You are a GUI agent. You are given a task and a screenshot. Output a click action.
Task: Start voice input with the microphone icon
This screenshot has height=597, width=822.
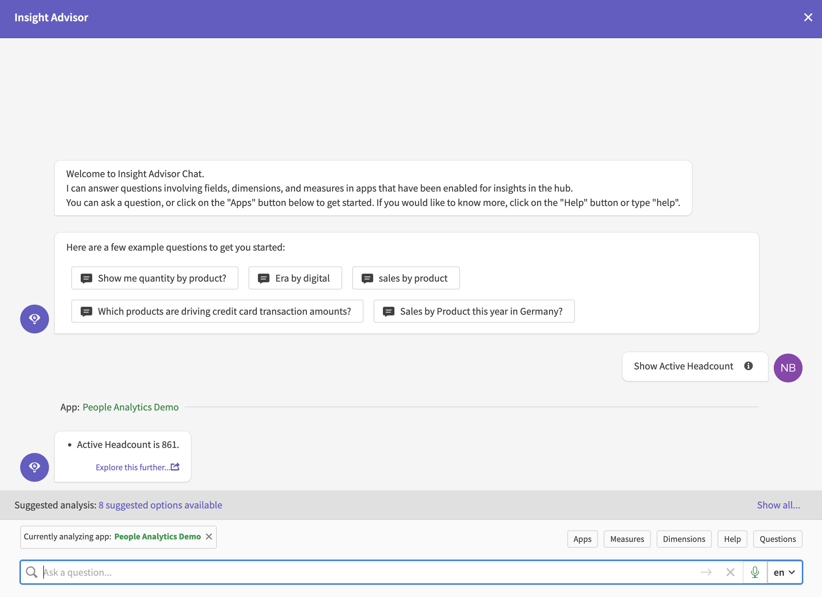(x=755, y=572)
